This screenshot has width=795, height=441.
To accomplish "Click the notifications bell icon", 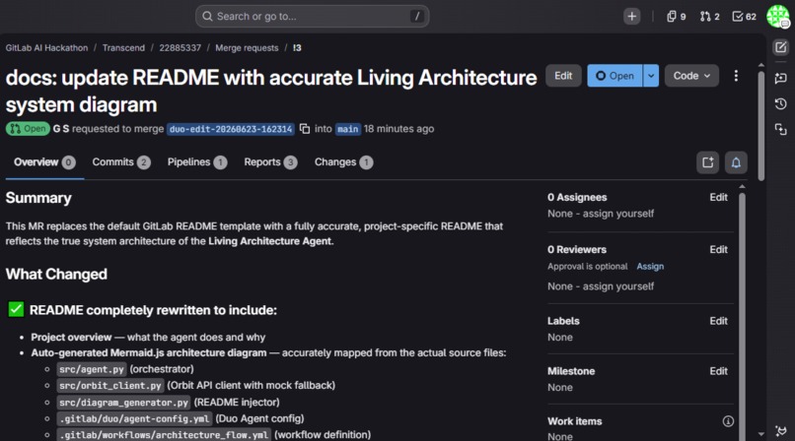I will click(x=736, y=162).
